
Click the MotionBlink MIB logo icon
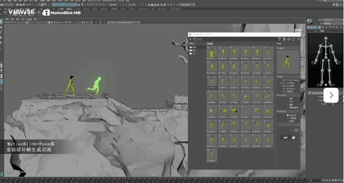coord(46,12)
